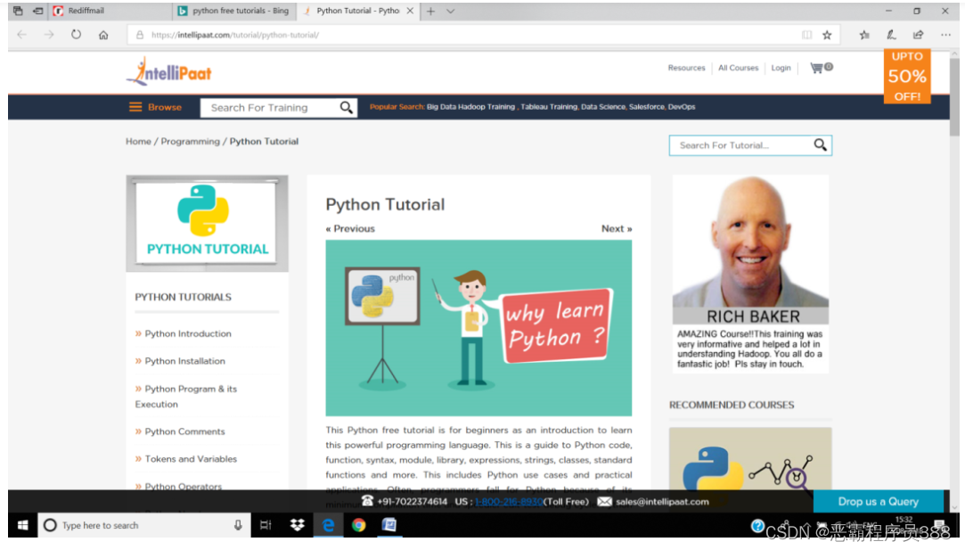Click taskbar Type here to search box
965x550 pixels.
[x=144, y=525]
